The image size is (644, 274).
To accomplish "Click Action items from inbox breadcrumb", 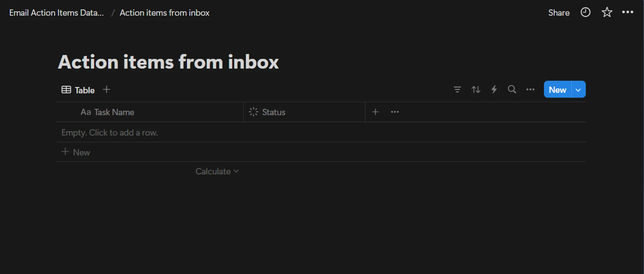I will [x=165, y=13].
